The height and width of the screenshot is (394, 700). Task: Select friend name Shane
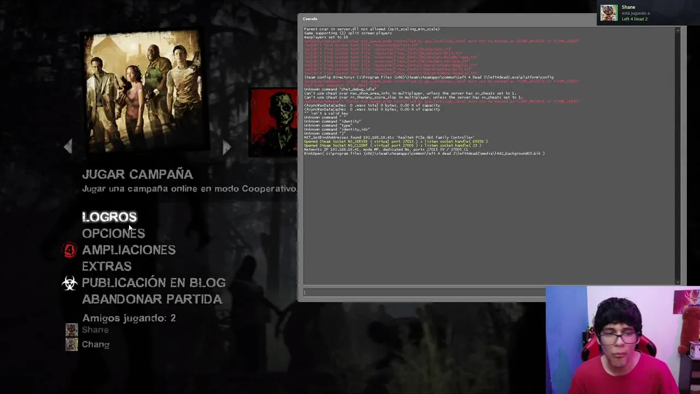pos(95,329)
